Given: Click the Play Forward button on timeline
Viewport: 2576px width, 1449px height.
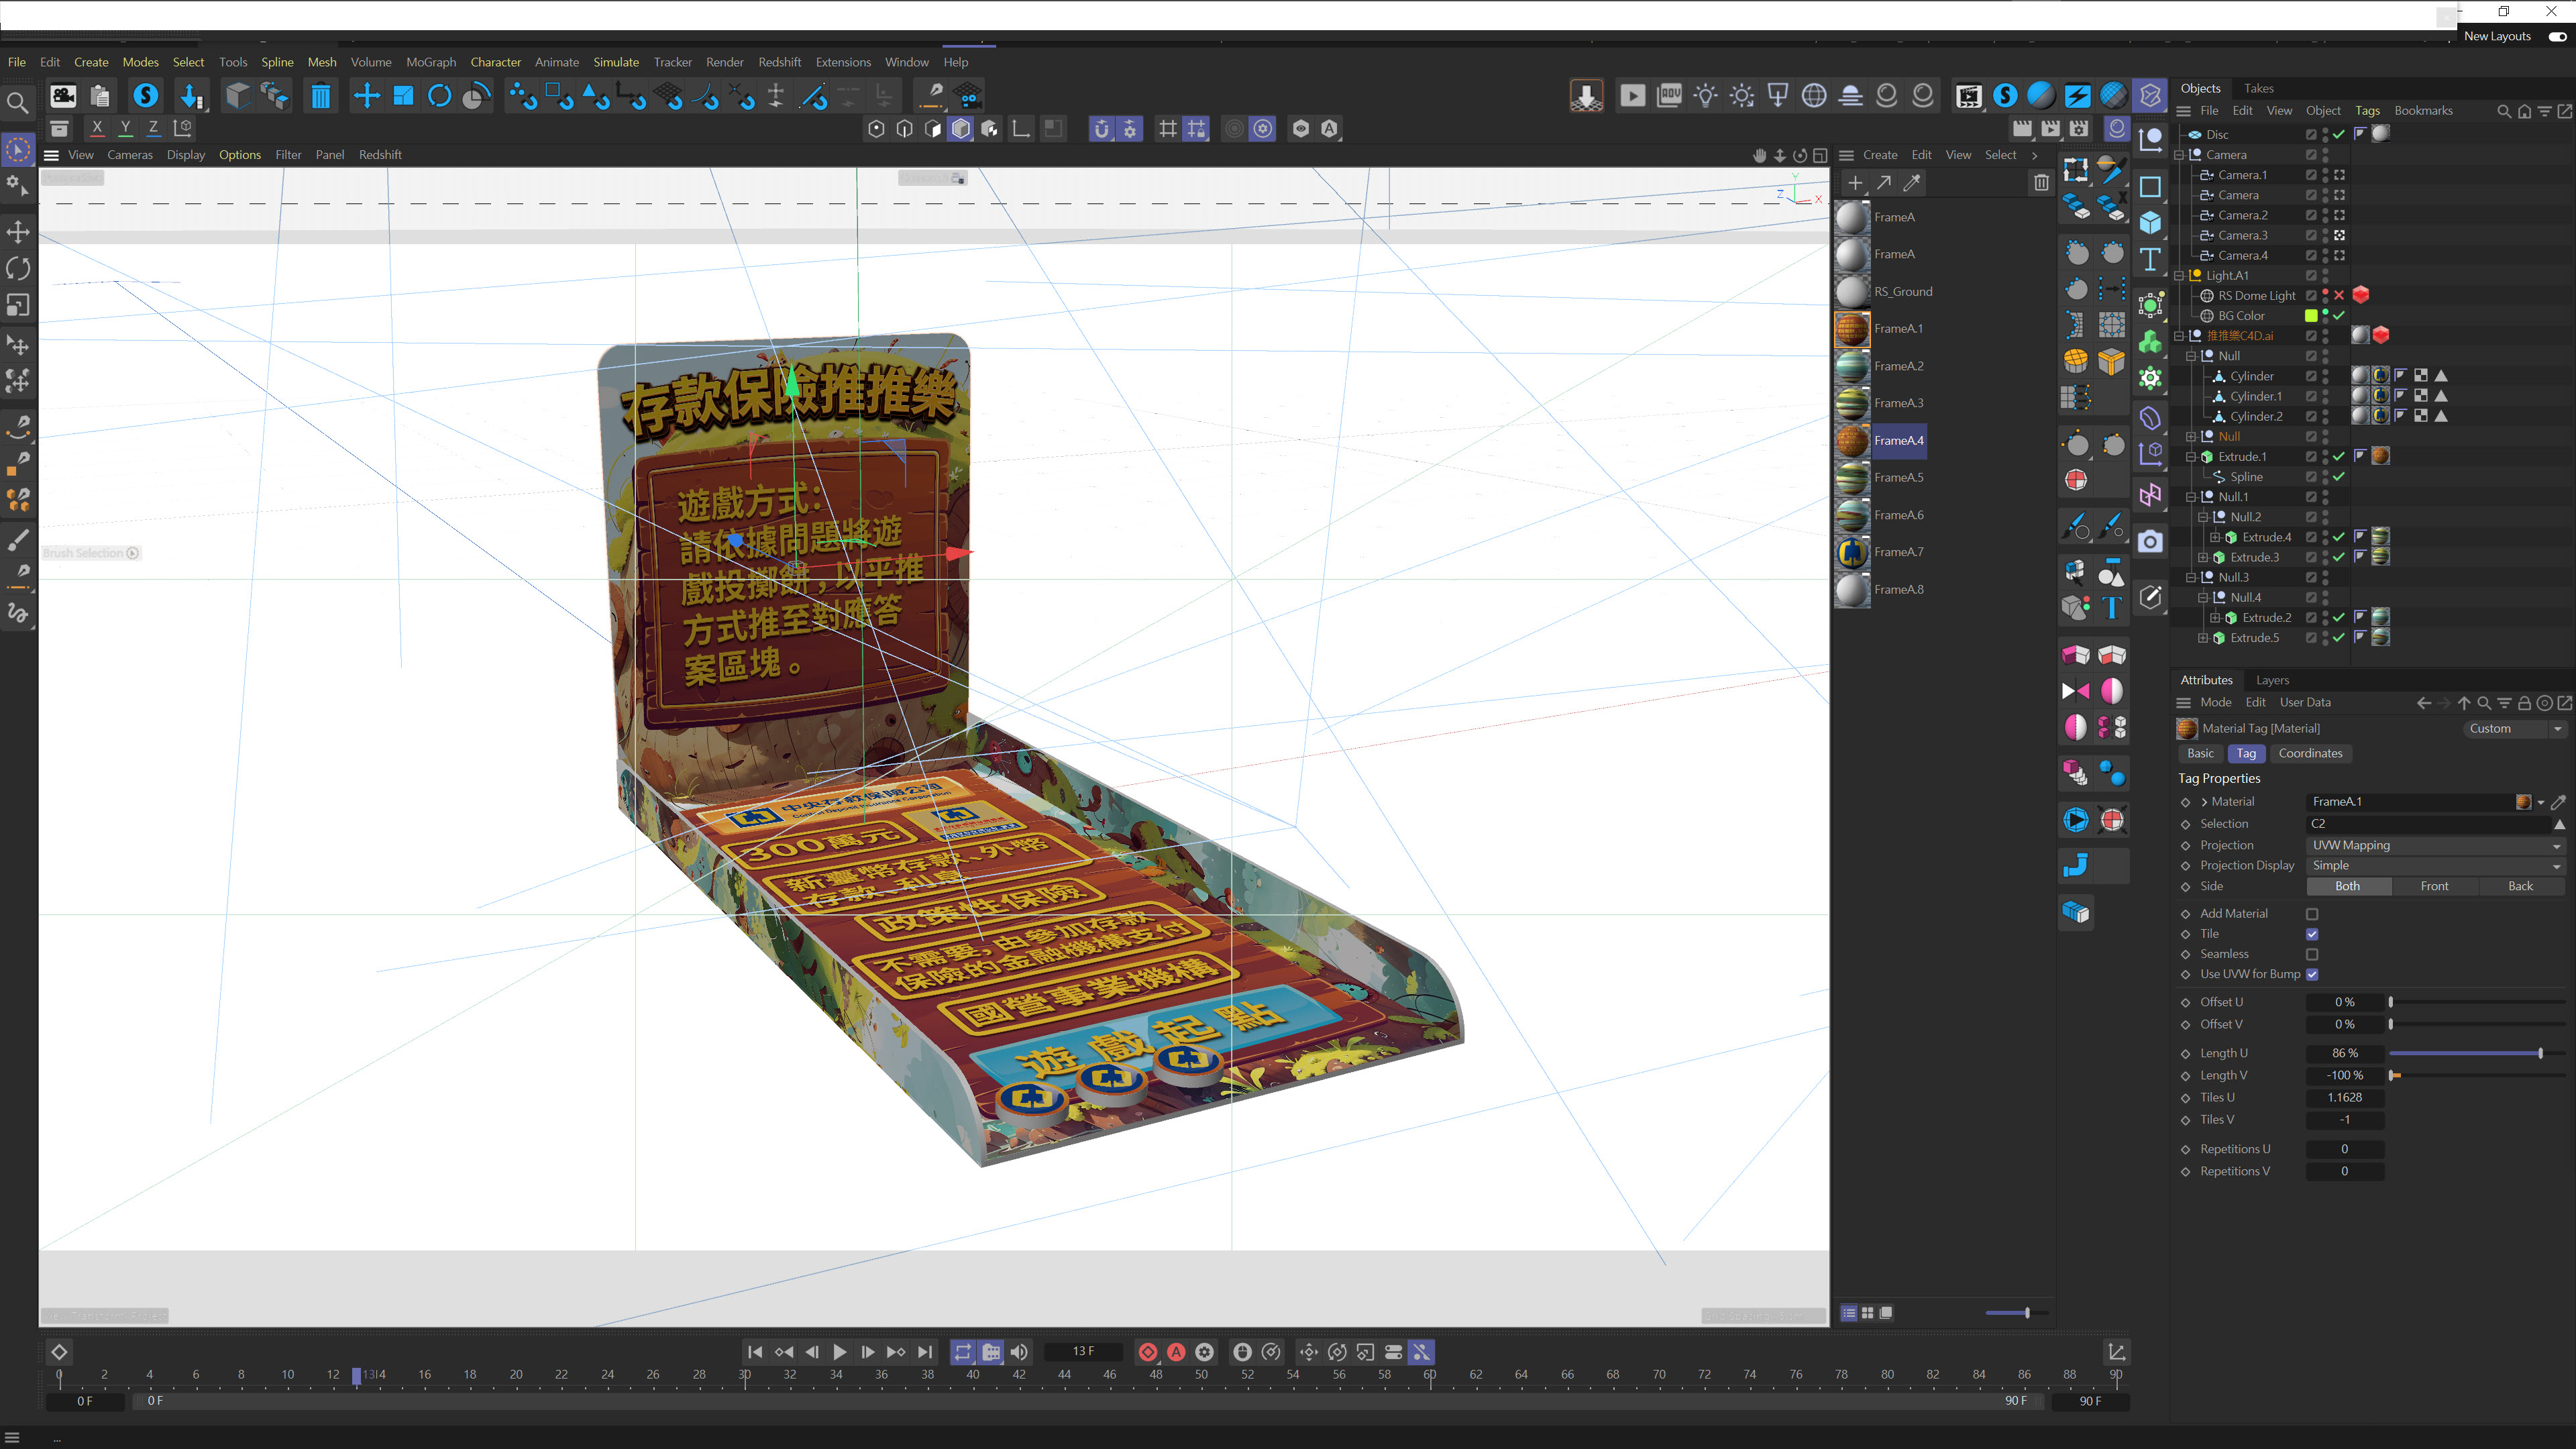Looking at the screenshot, I should click(839, 1352).
